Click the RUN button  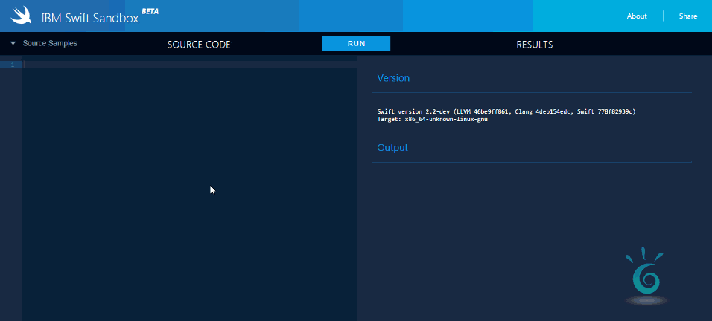357,43
